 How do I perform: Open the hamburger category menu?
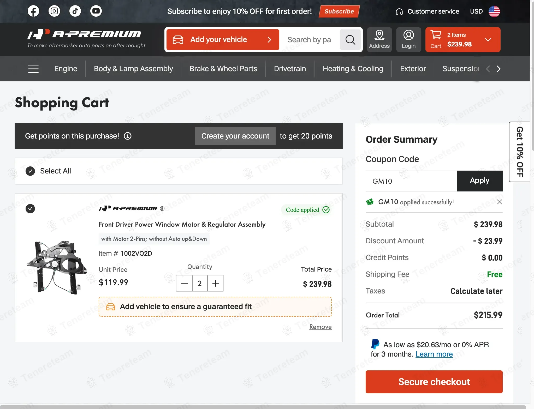pos(33,69)
